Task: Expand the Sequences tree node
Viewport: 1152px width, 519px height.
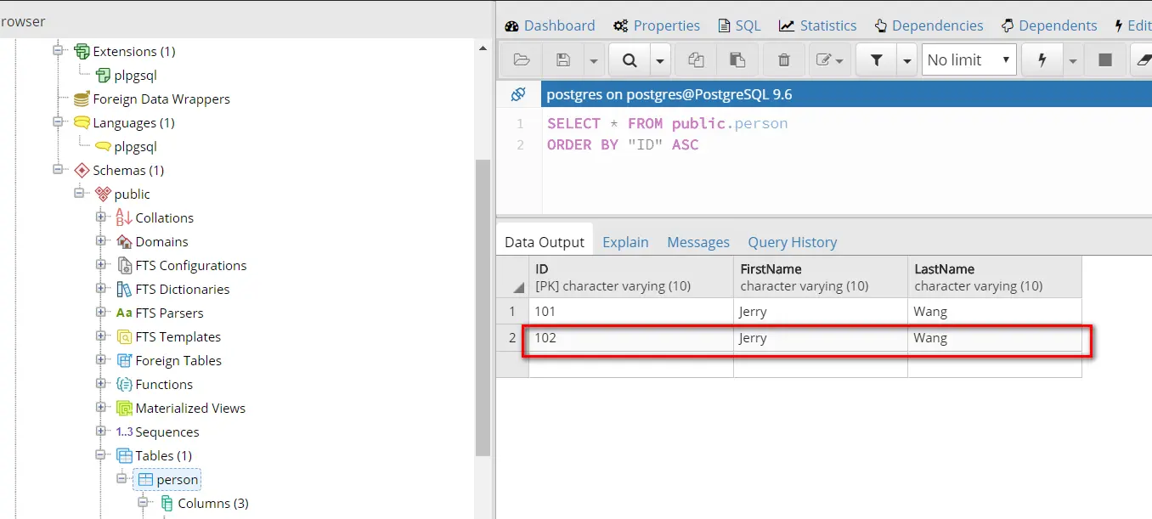Action: click(x=102, y=432)
